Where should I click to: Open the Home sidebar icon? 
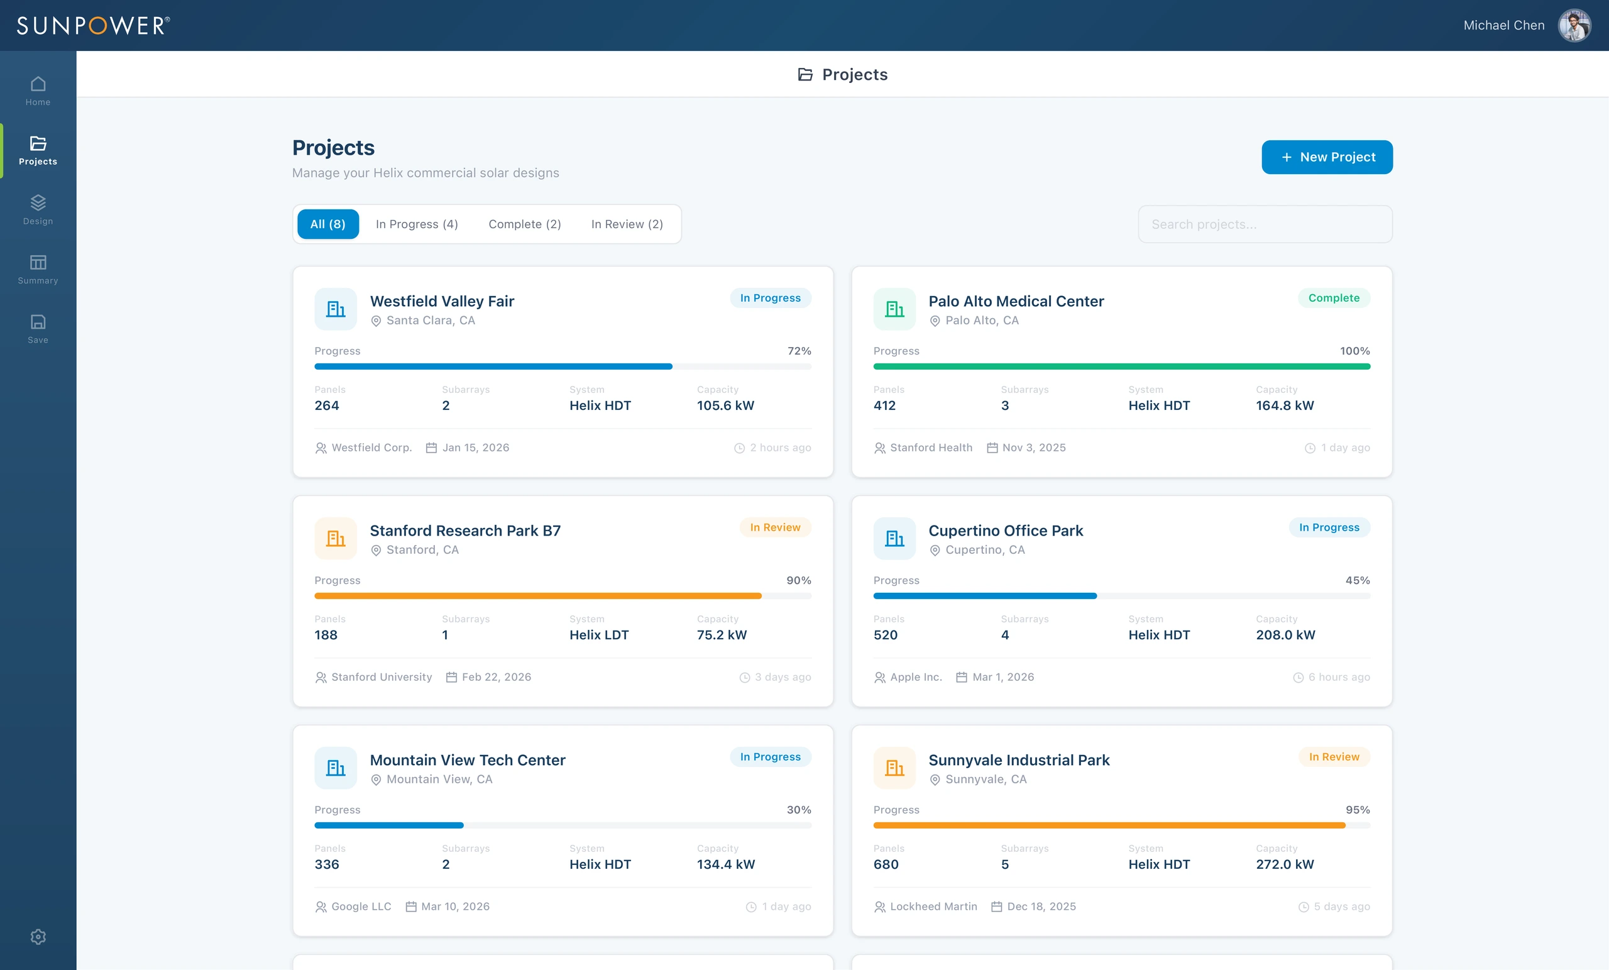(x=38, y=91)
